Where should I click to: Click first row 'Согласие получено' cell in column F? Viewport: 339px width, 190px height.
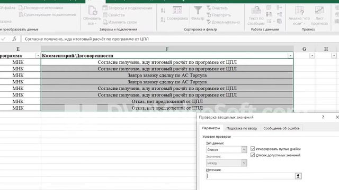(x=167, y=62)
